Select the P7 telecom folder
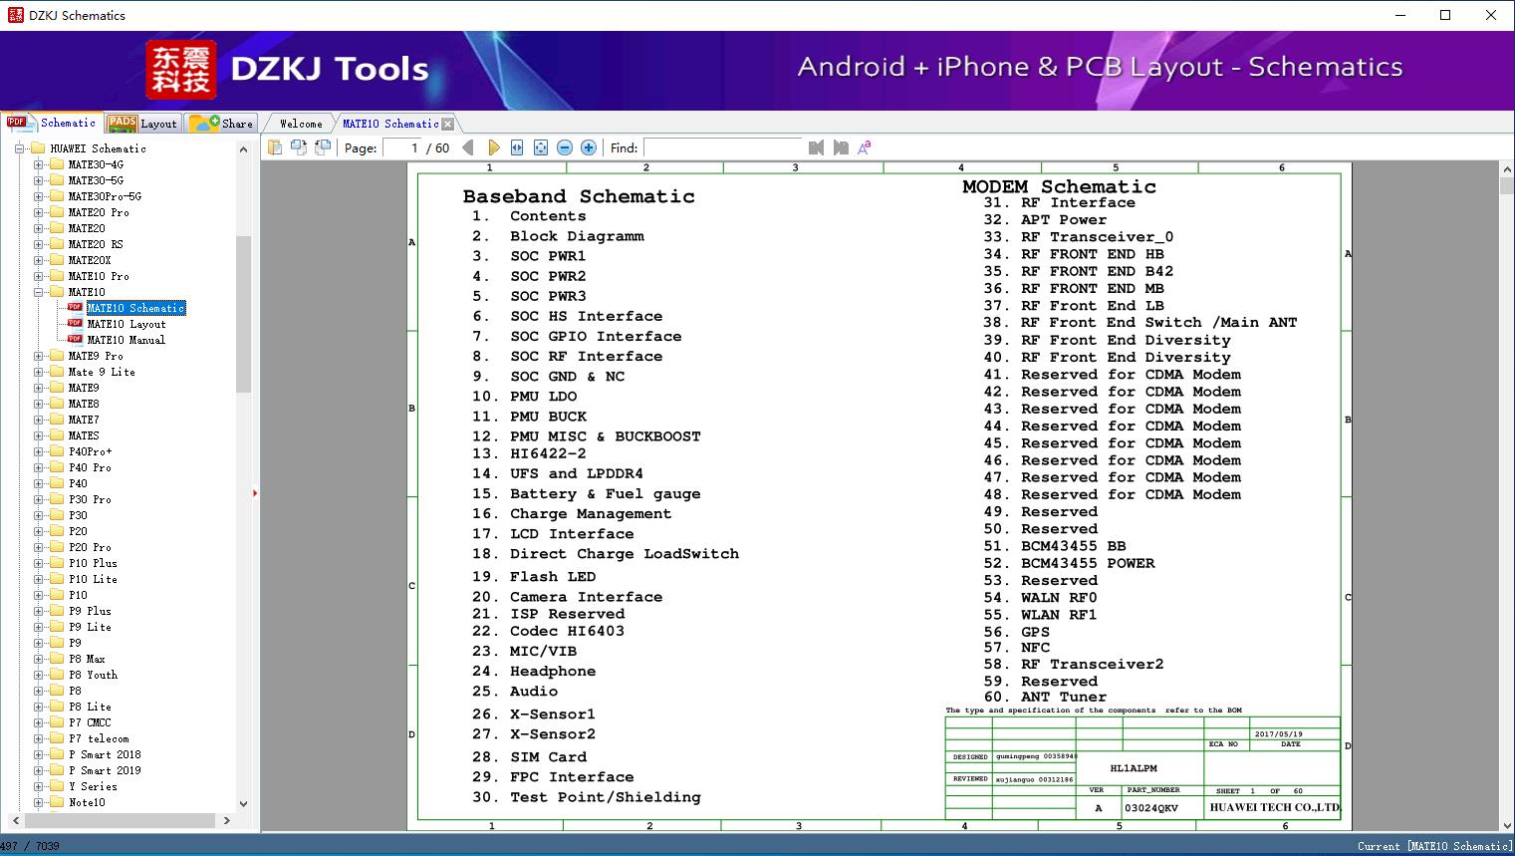 coord(99,738)
